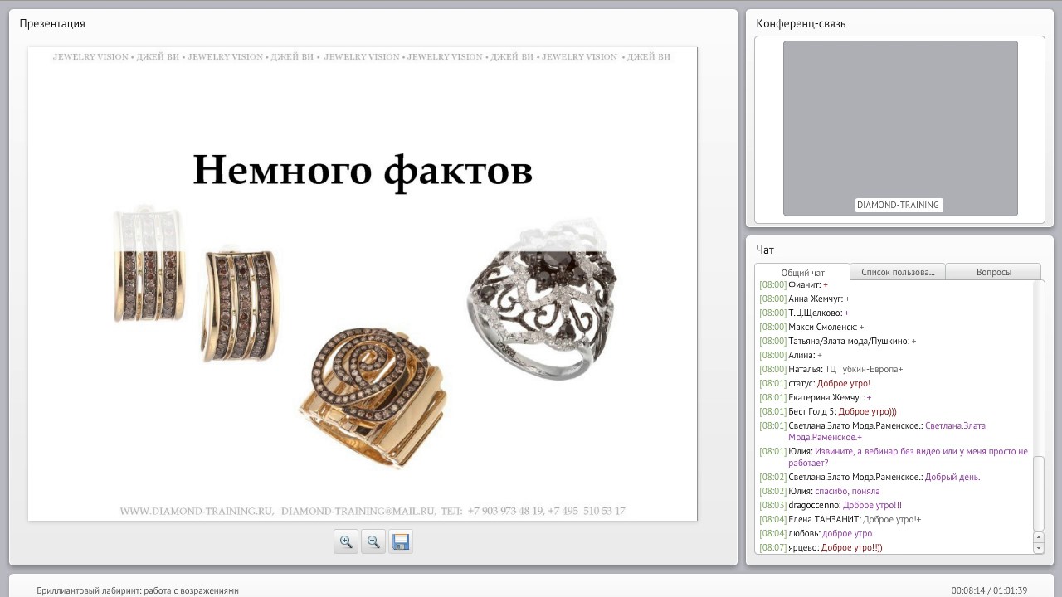Click the conference video area
Viewport: 1062px width, 597px height.
(900, 129)
